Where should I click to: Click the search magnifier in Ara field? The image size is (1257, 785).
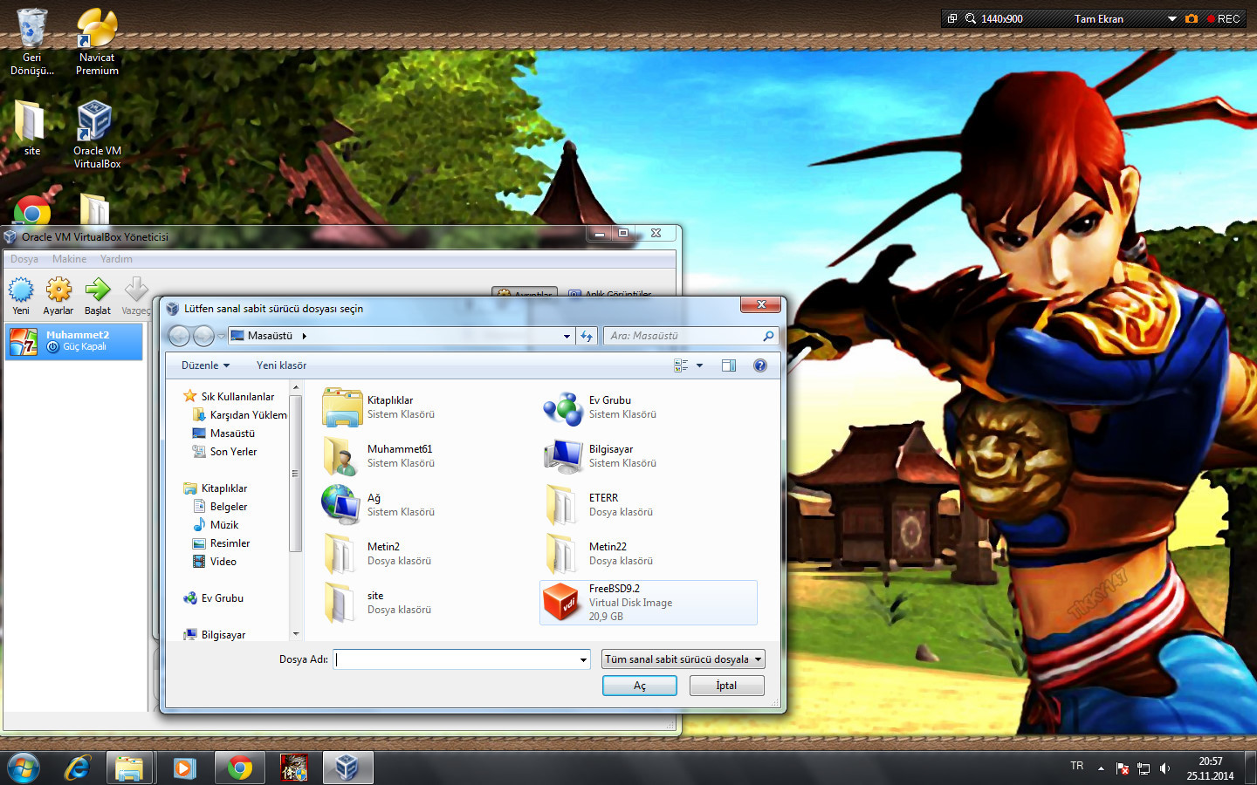[768, 336]
